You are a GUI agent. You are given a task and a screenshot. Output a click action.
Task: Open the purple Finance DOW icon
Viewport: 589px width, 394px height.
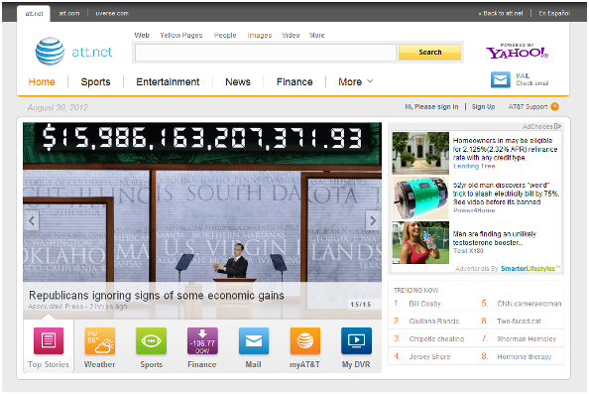point(202,340)
